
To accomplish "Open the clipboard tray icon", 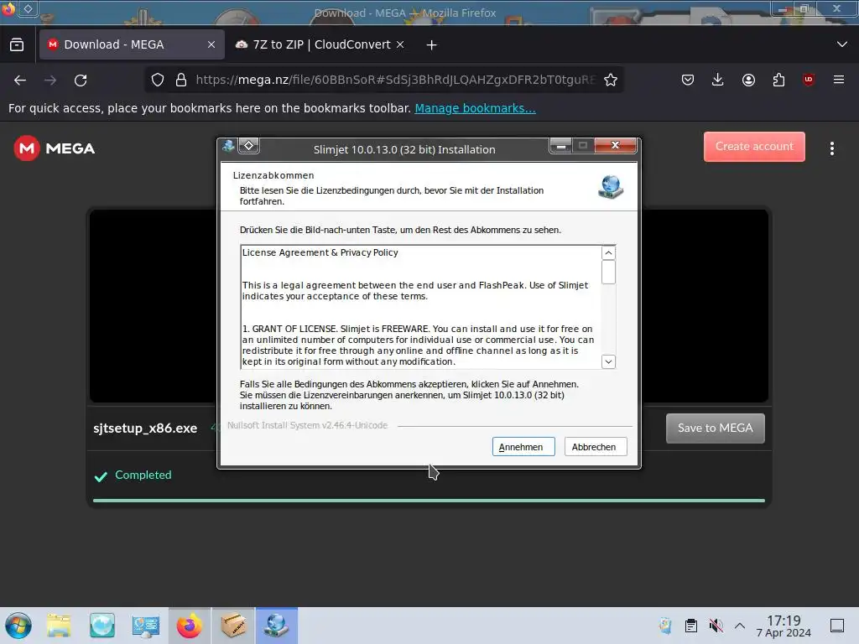I will [x=691, y=626].
